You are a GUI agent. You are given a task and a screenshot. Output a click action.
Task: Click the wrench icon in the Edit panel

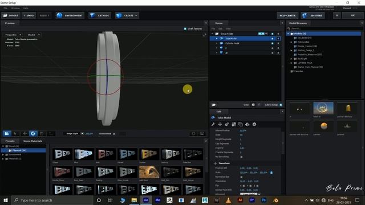[213, 124]
